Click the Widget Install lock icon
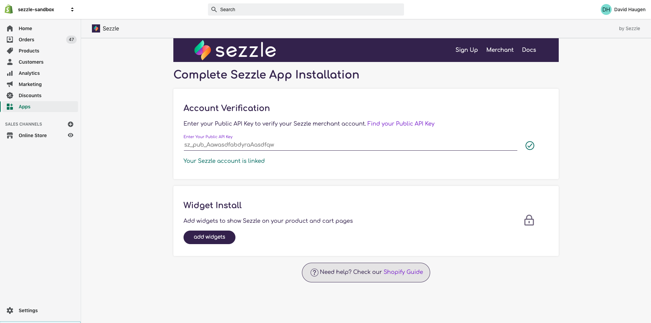The height and width of the screenshot is (323, 651). pos(529,220)
